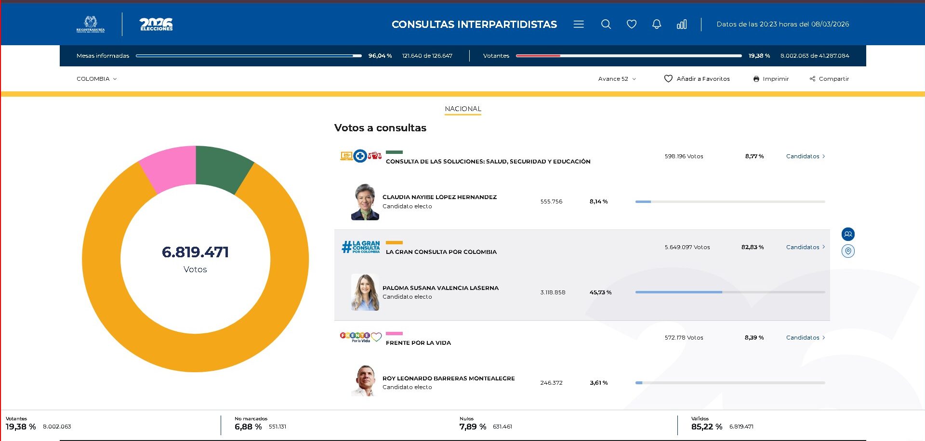This screenshot has width=925, height=441.
Task: Open favorites heart icon in header
Action: [632, 25]
